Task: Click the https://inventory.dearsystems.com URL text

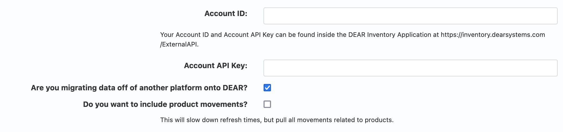Action: [x=493, y=35]
